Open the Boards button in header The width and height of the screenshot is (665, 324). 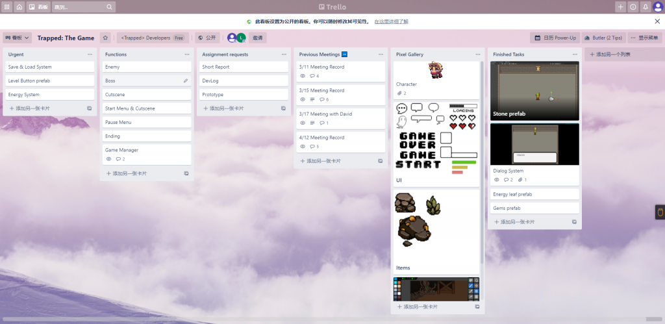click(38, 6)
